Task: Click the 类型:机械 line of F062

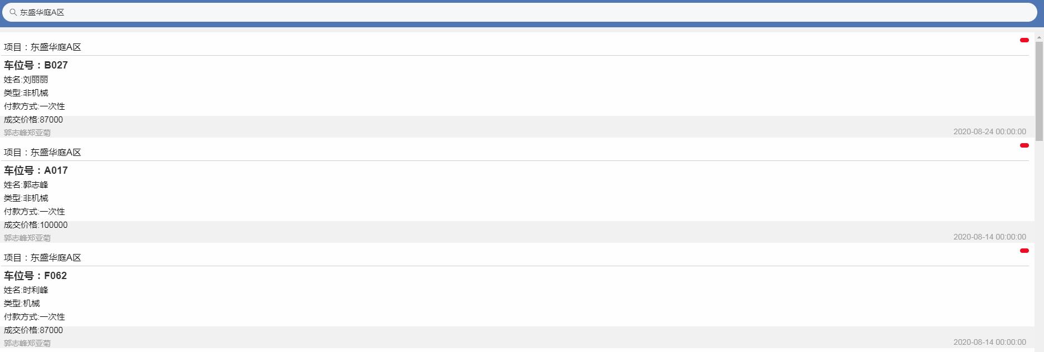Action: [22, 304]
